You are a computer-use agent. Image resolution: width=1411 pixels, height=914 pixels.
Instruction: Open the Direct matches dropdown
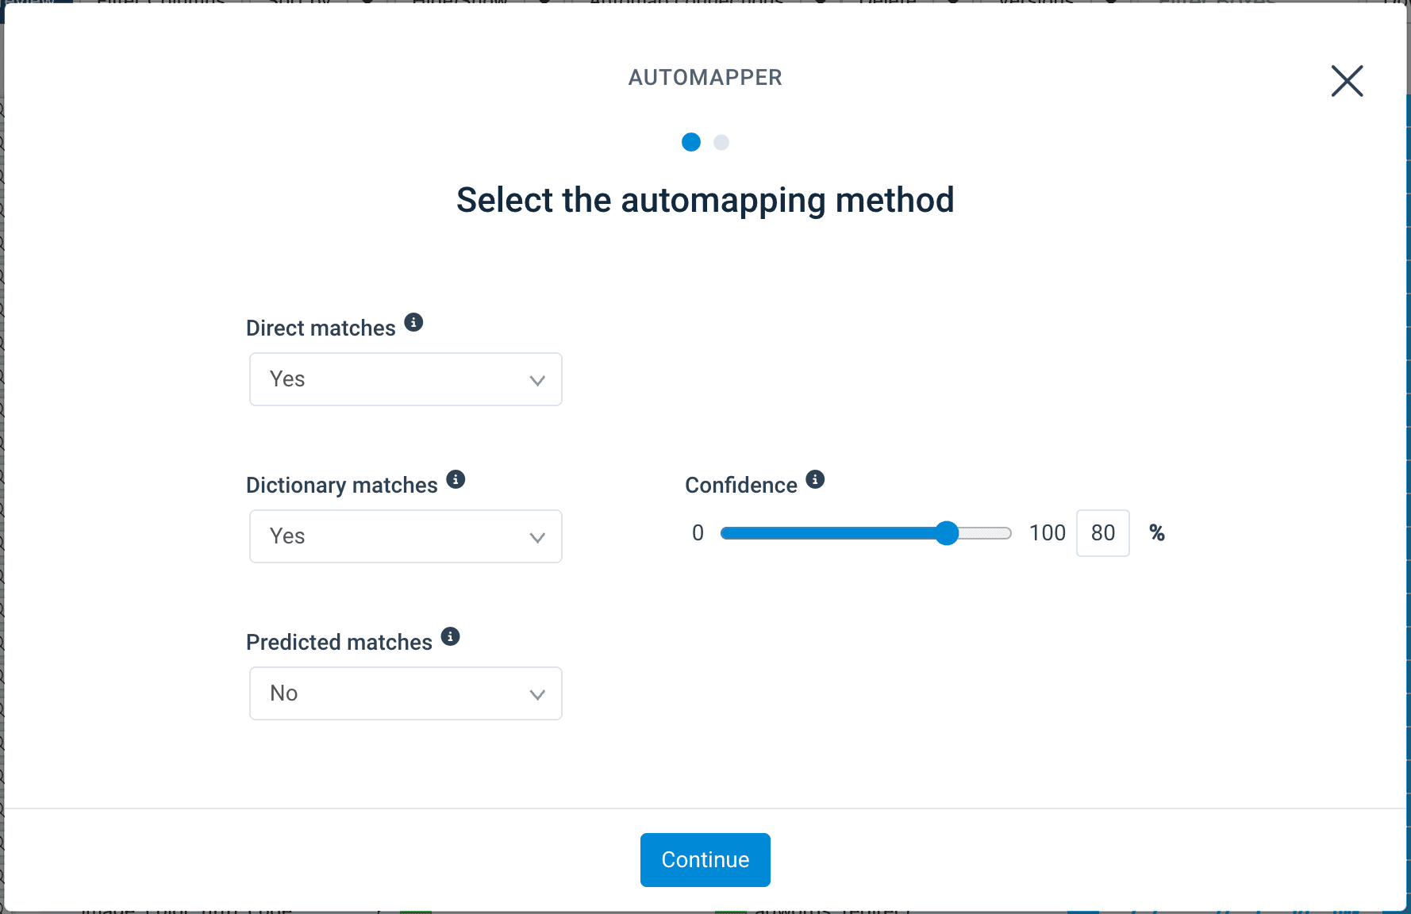[x=406, y=379]
